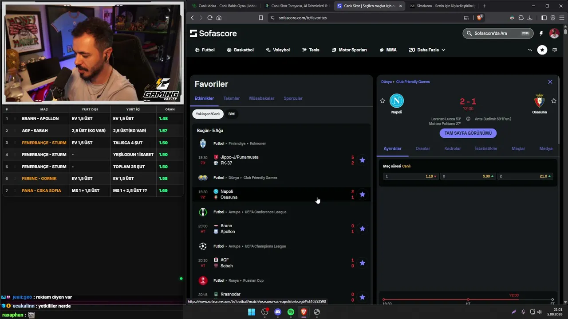Open the user profile avatar
The width and height of the screenshot is (568, 319).
554,33
